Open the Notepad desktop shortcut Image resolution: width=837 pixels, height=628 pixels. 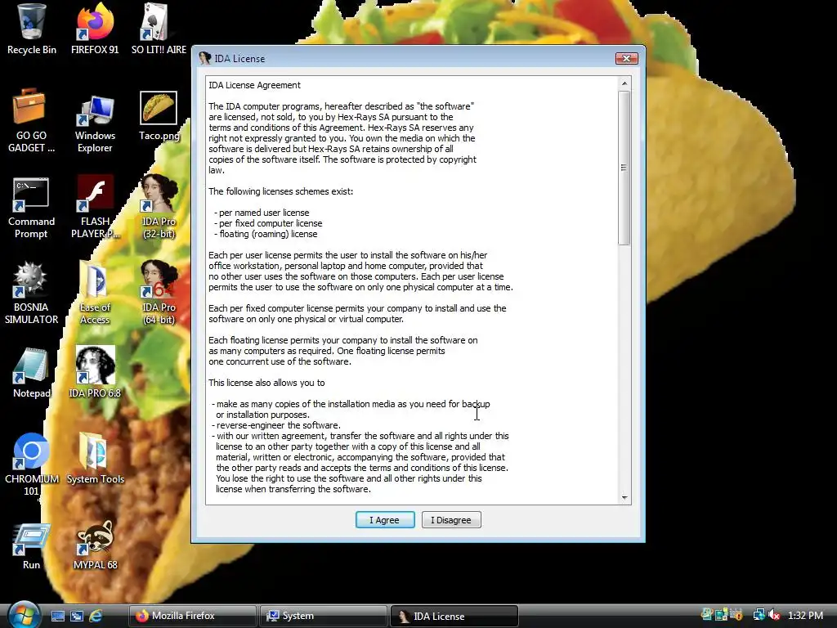tap(31, 373)
